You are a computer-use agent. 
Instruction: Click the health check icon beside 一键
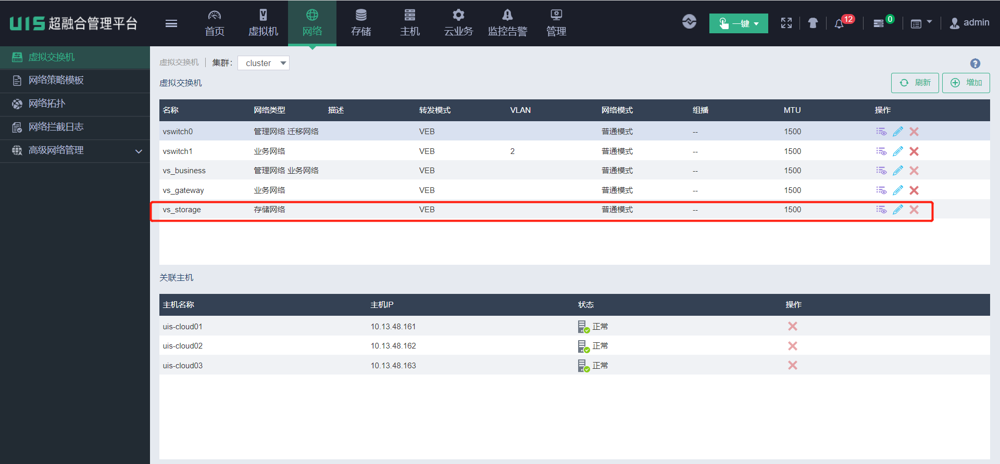689,22
